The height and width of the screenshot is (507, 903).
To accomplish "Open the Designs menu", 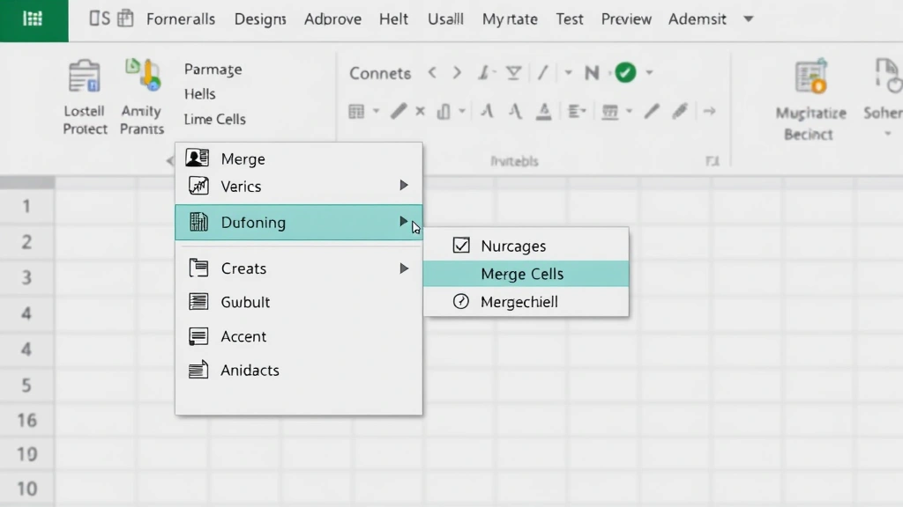I will tap(260, 18).
